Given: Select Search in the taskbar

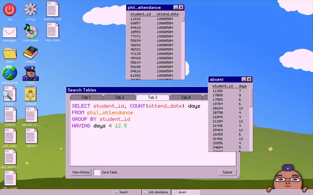Looking at the screenshot, I should 127,192.
